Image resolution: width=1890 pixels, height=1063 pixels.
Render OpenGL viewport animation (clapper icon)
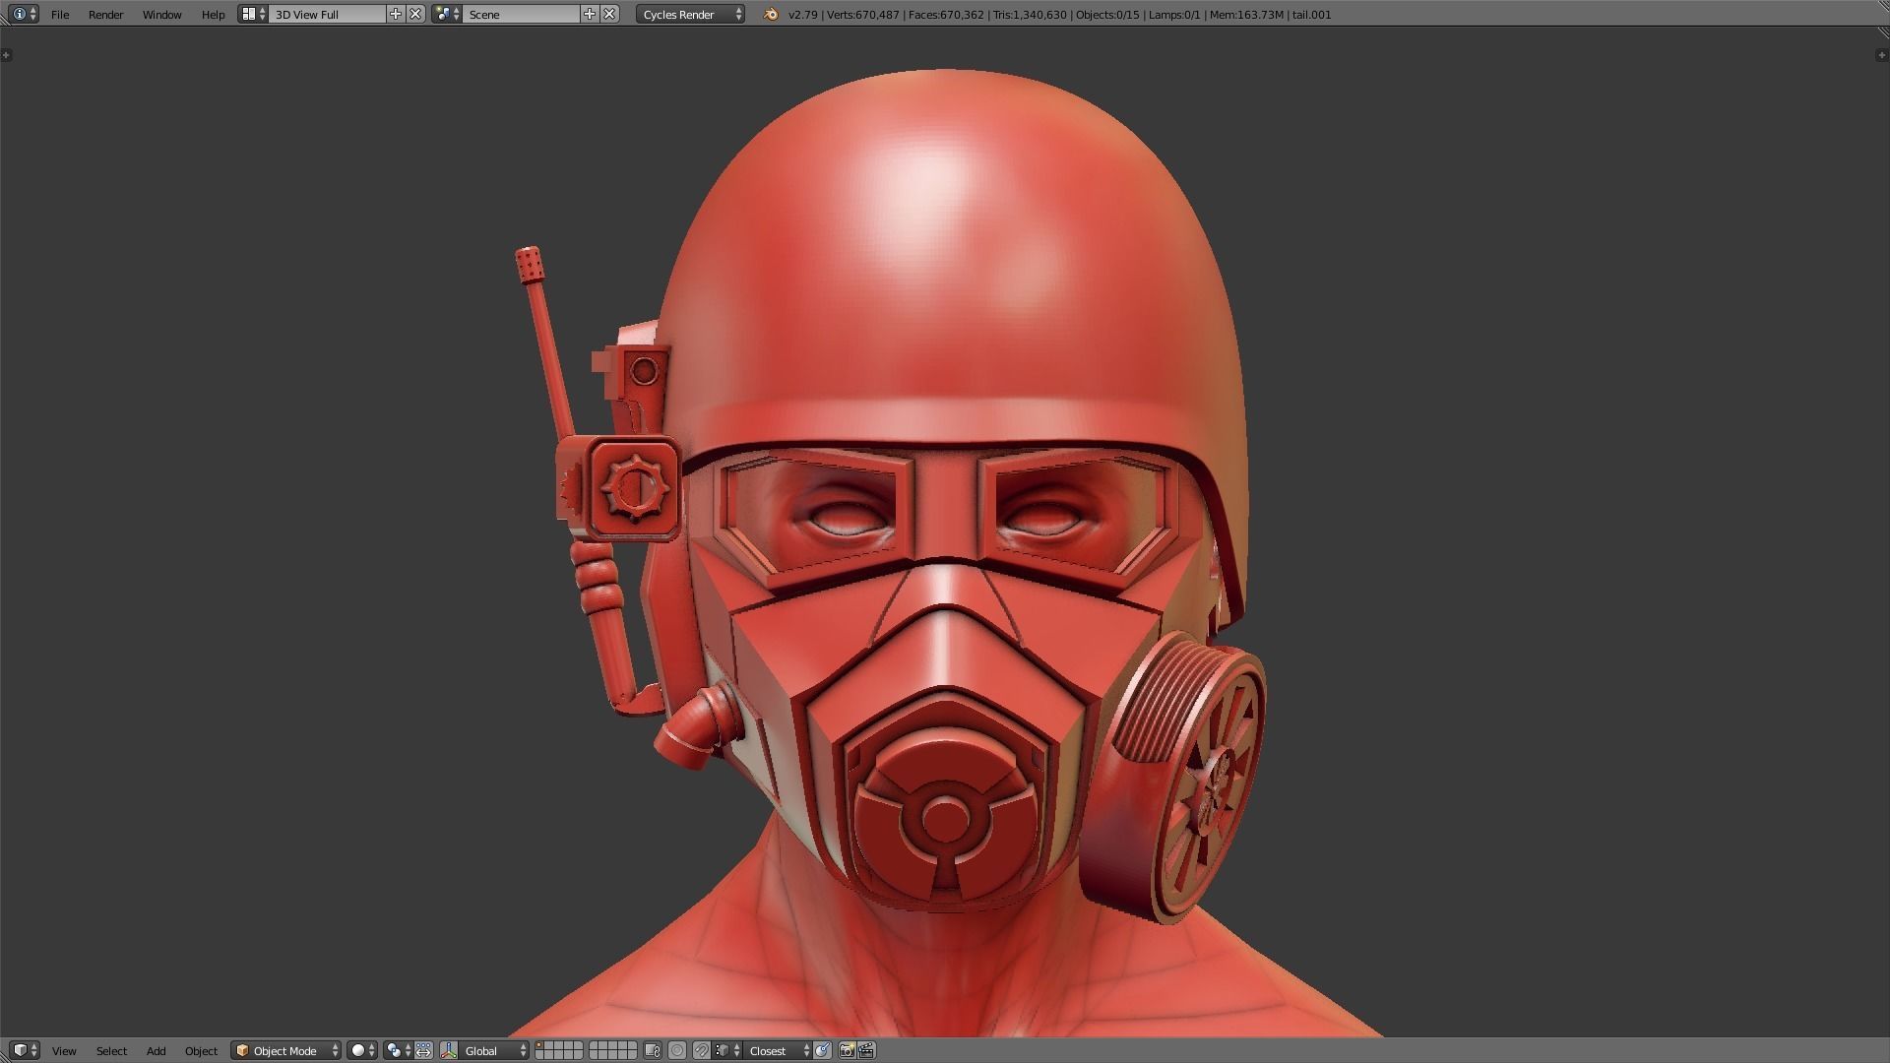tap(866, 1050)
